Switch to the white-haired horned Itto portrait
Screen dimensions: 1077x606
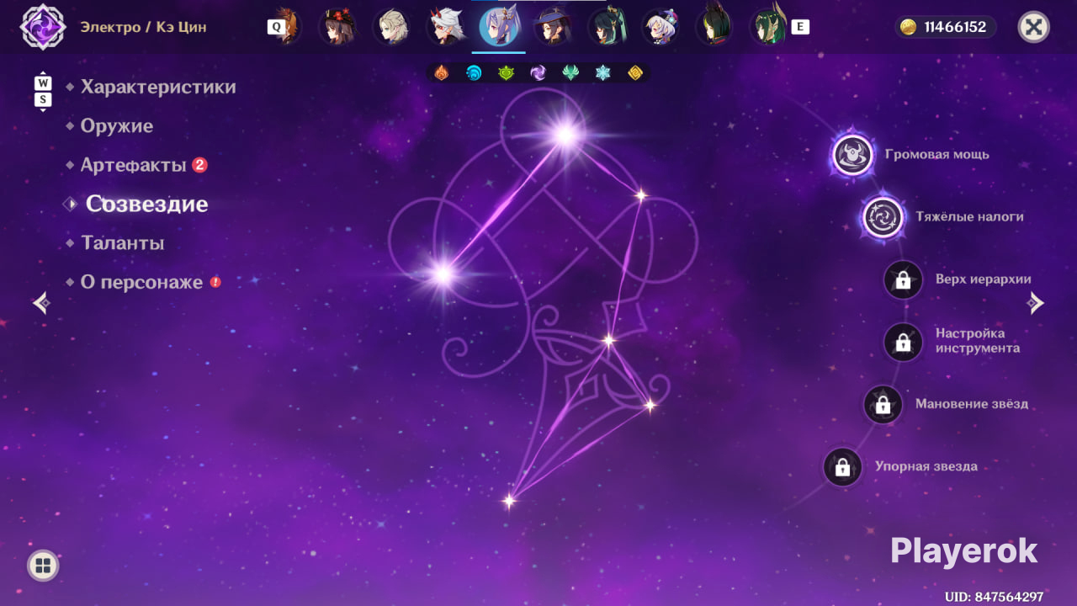tap(445, 27)
